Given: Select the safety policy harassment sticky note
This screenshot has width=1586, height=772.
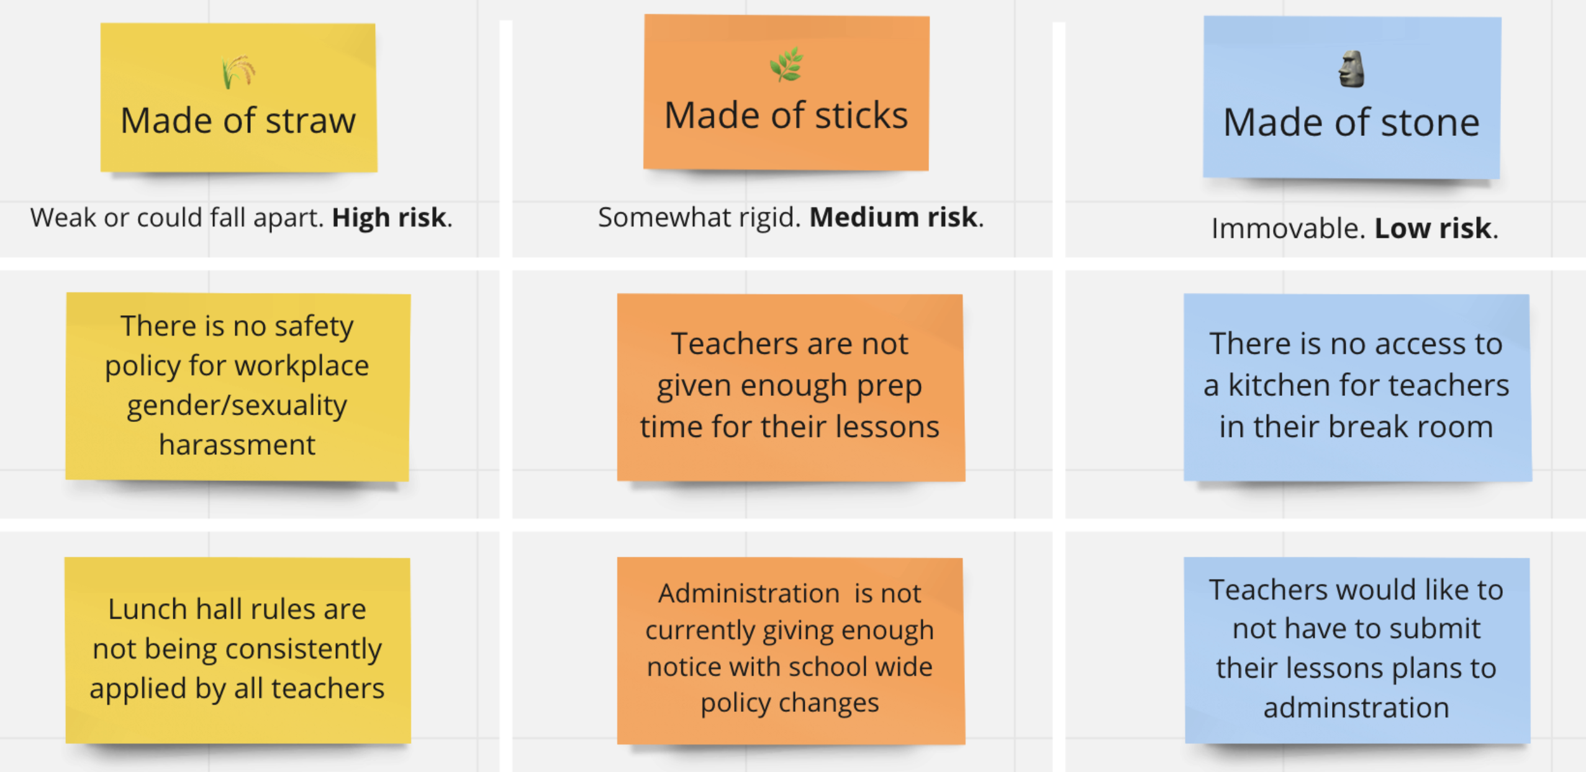Looking at the screenshot, I should pyautogui.click(x=238, y=387).
